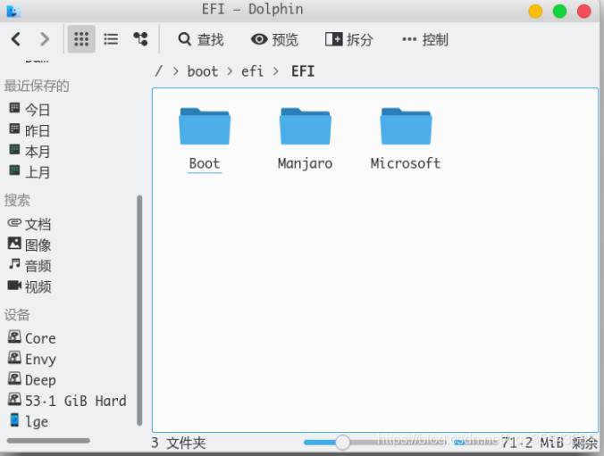604x456 pixels.
Task: Click the sidebar vertical scrollbar
Action: pyautogui.click(x=139, y=311)
